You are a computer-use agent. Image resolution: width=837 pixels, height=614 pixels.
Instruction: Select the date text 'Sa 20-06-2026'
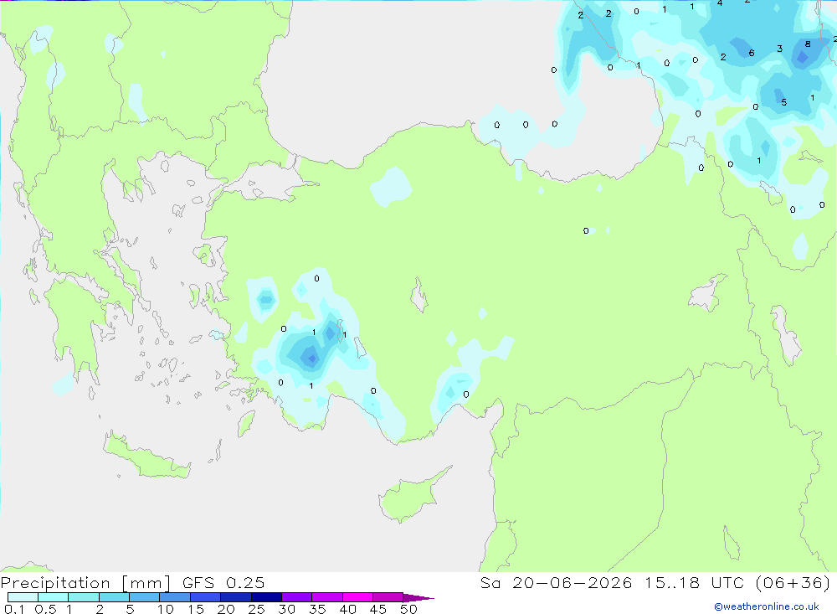click(556, 583)
